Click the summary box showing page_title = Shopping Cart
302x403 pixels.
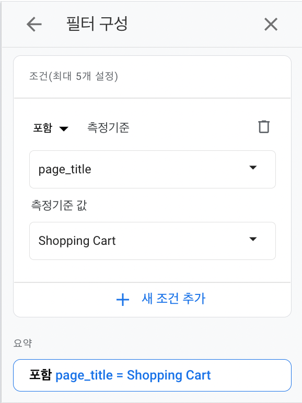pos(152,375)
